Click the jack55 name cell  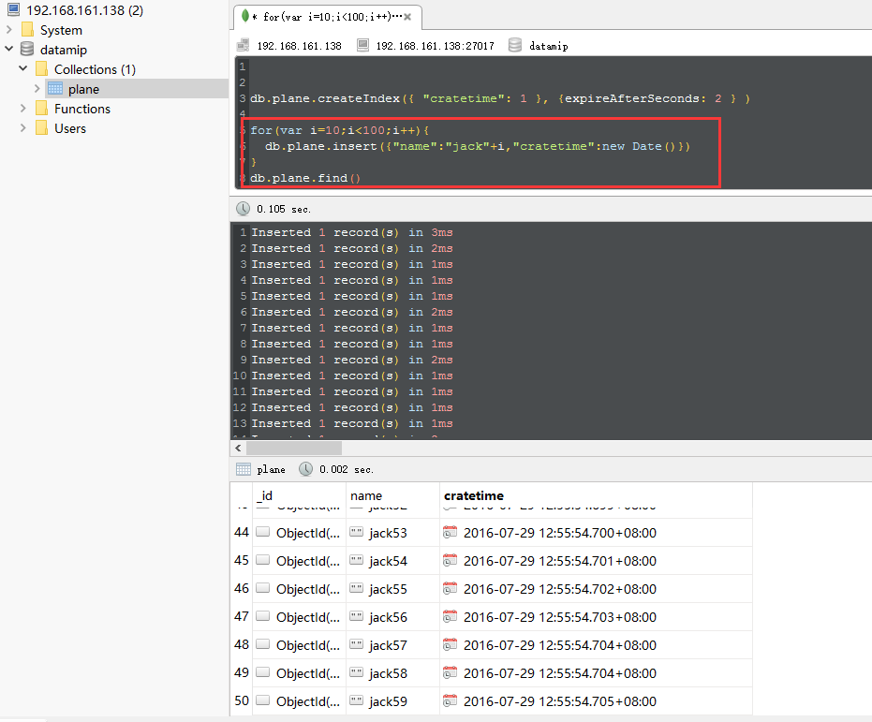coord(392,589)
